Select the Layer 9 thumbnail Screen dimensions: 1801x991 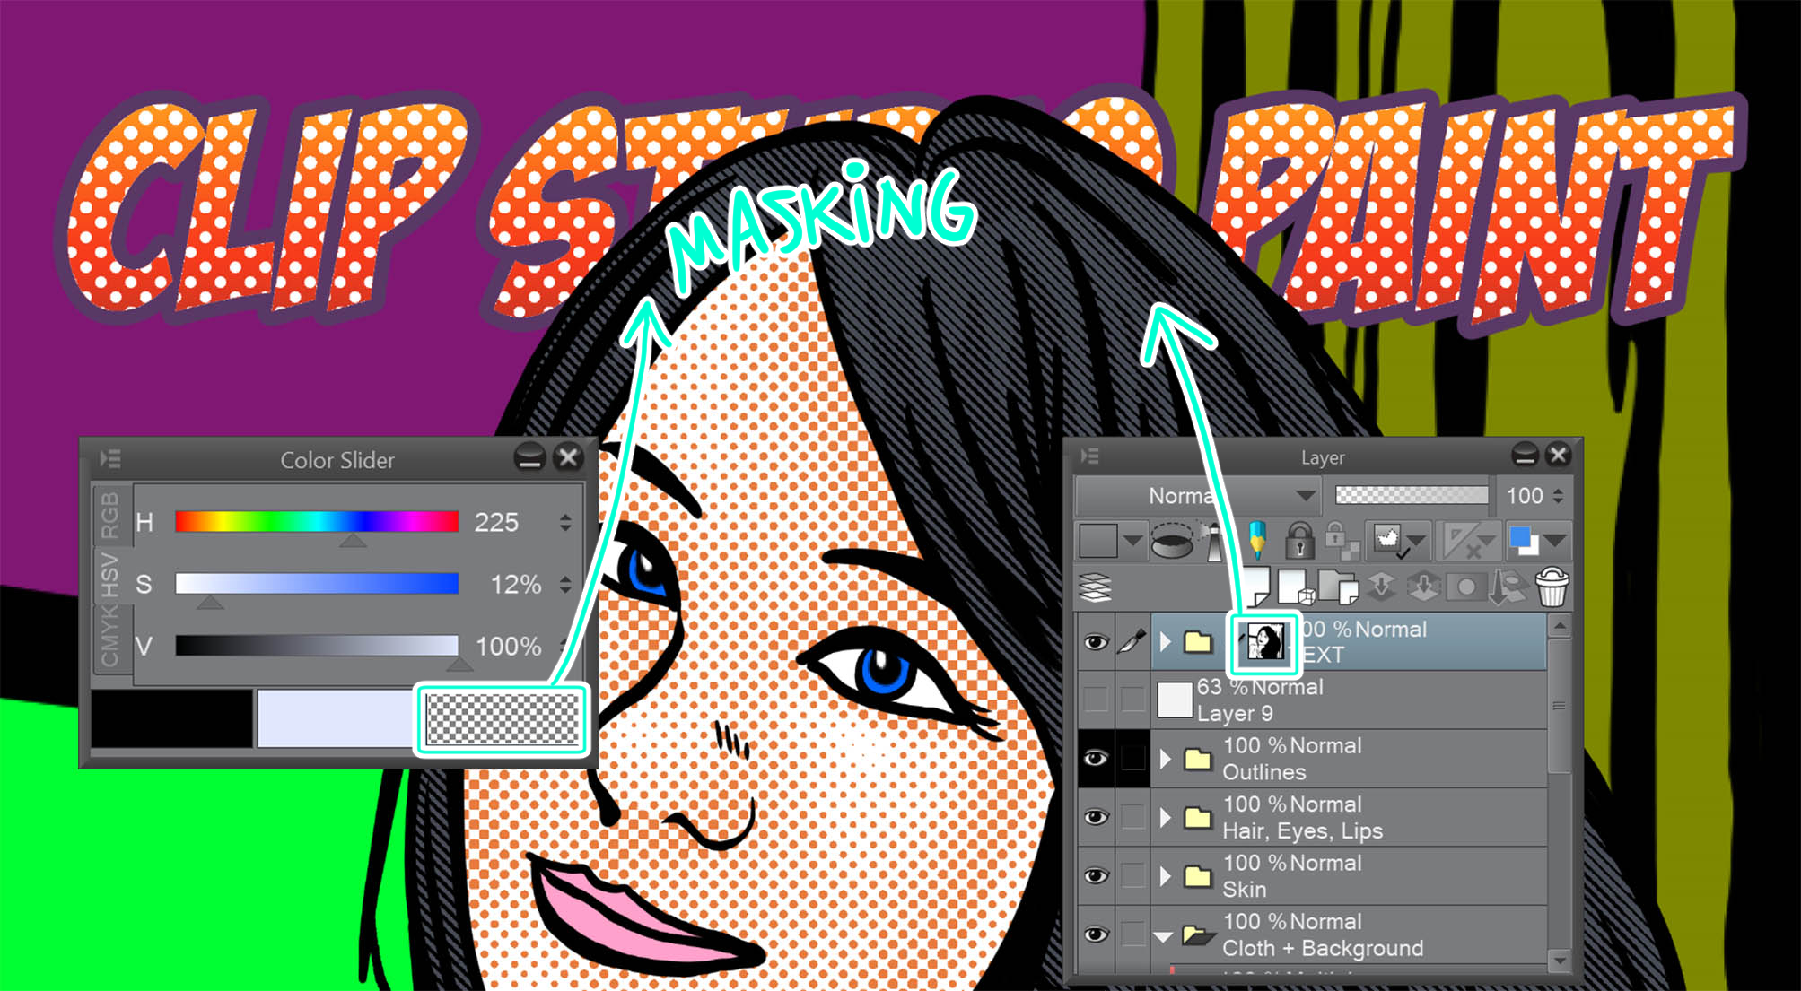[1174, 700]
